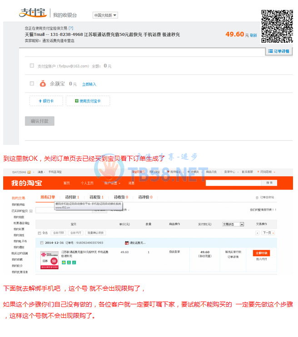The width and height of the screenshot is (298, 337).
Task: Click the 批量确认收货 button
Action: click(95, 233)
